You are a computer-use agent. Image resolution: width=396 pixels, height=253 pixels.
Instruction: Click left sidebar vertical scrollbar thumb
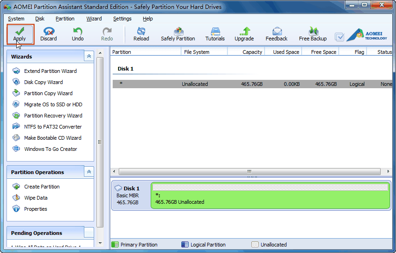100,142
